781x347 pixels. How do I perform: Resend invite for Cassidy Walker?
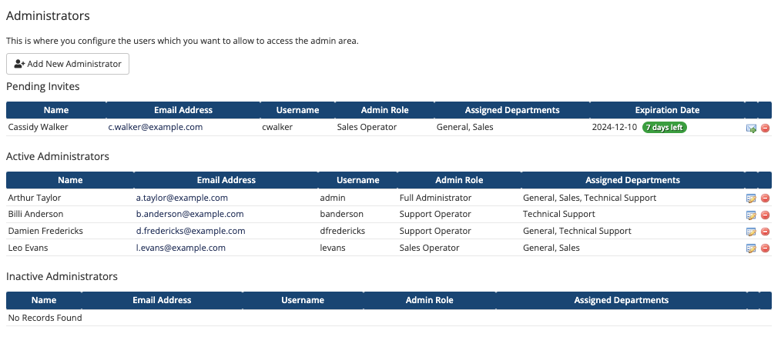click(x=751, y=128)
